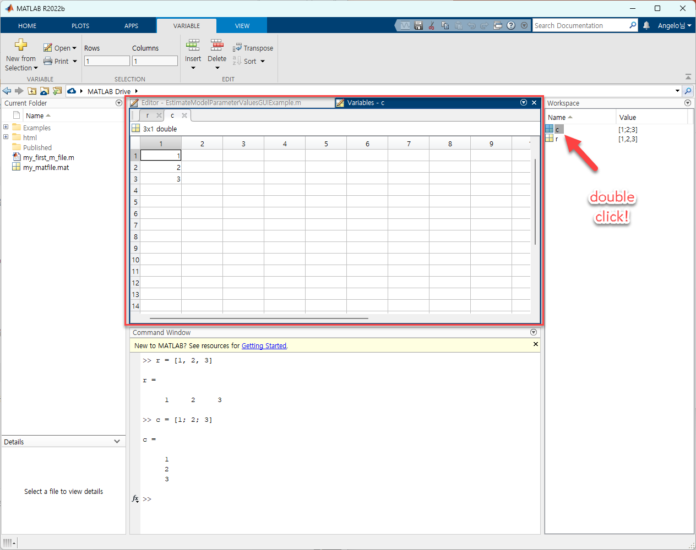The height and width of the screenshot is (550, 696).
Task: Open the Print dropdown arrow
Action: pyautogui.click(x=74, y=61)
